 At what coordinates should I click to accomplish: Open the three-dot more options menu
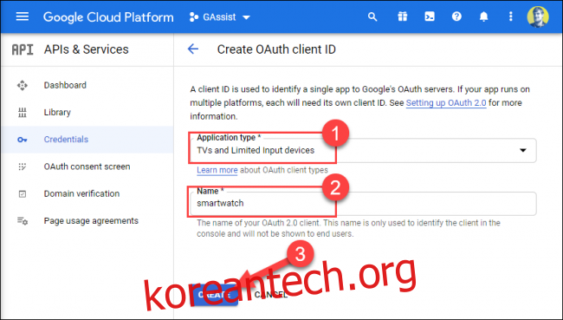[x=510, y=16]
